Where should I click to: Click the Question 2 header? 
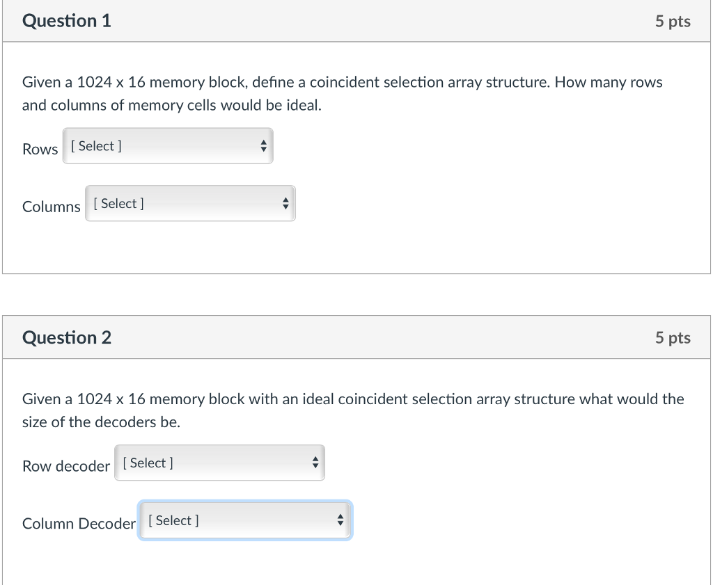[x=66, y=337]
